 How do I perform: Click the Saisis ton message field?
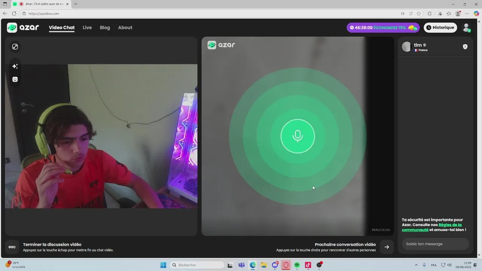click(x=435, y=244)
